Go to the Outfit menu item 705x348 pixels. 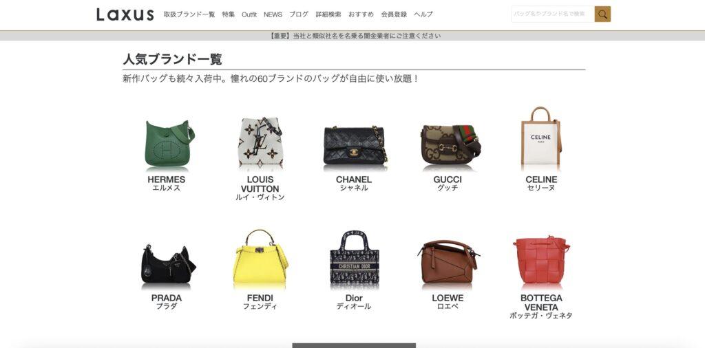[x=249, y=14]
